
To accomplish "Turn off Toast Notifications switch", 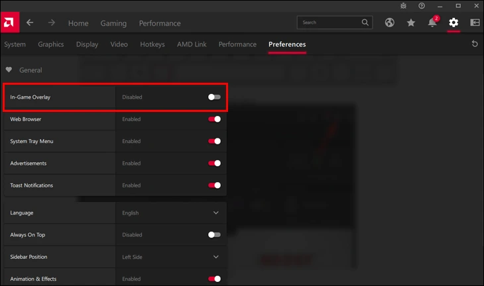I will [x=214, y=185].
